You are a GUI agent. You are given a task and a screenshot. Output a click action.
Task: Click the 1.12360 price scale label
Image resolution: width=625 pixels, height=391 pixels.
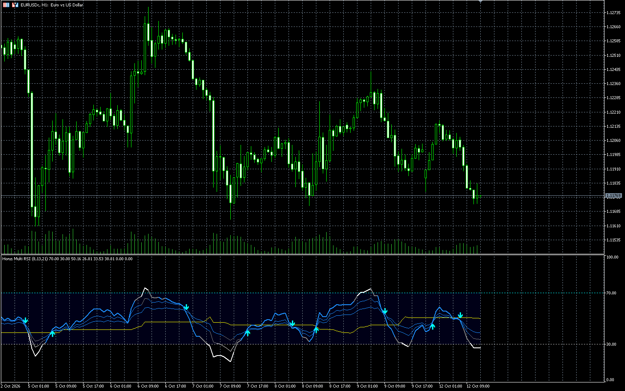point(613,84)
